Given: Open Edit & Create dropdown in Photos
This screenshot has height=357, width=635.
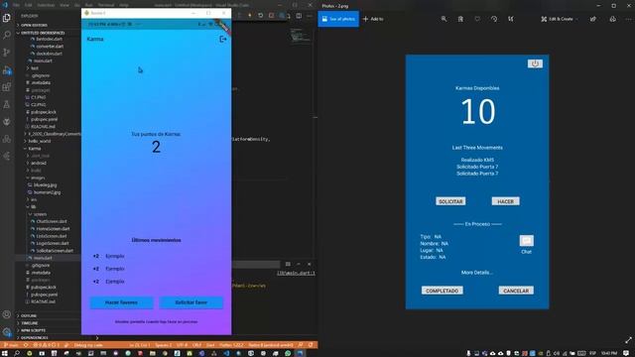Looking at the screenshot, I should pyautogui.click(x=560, y=19).
